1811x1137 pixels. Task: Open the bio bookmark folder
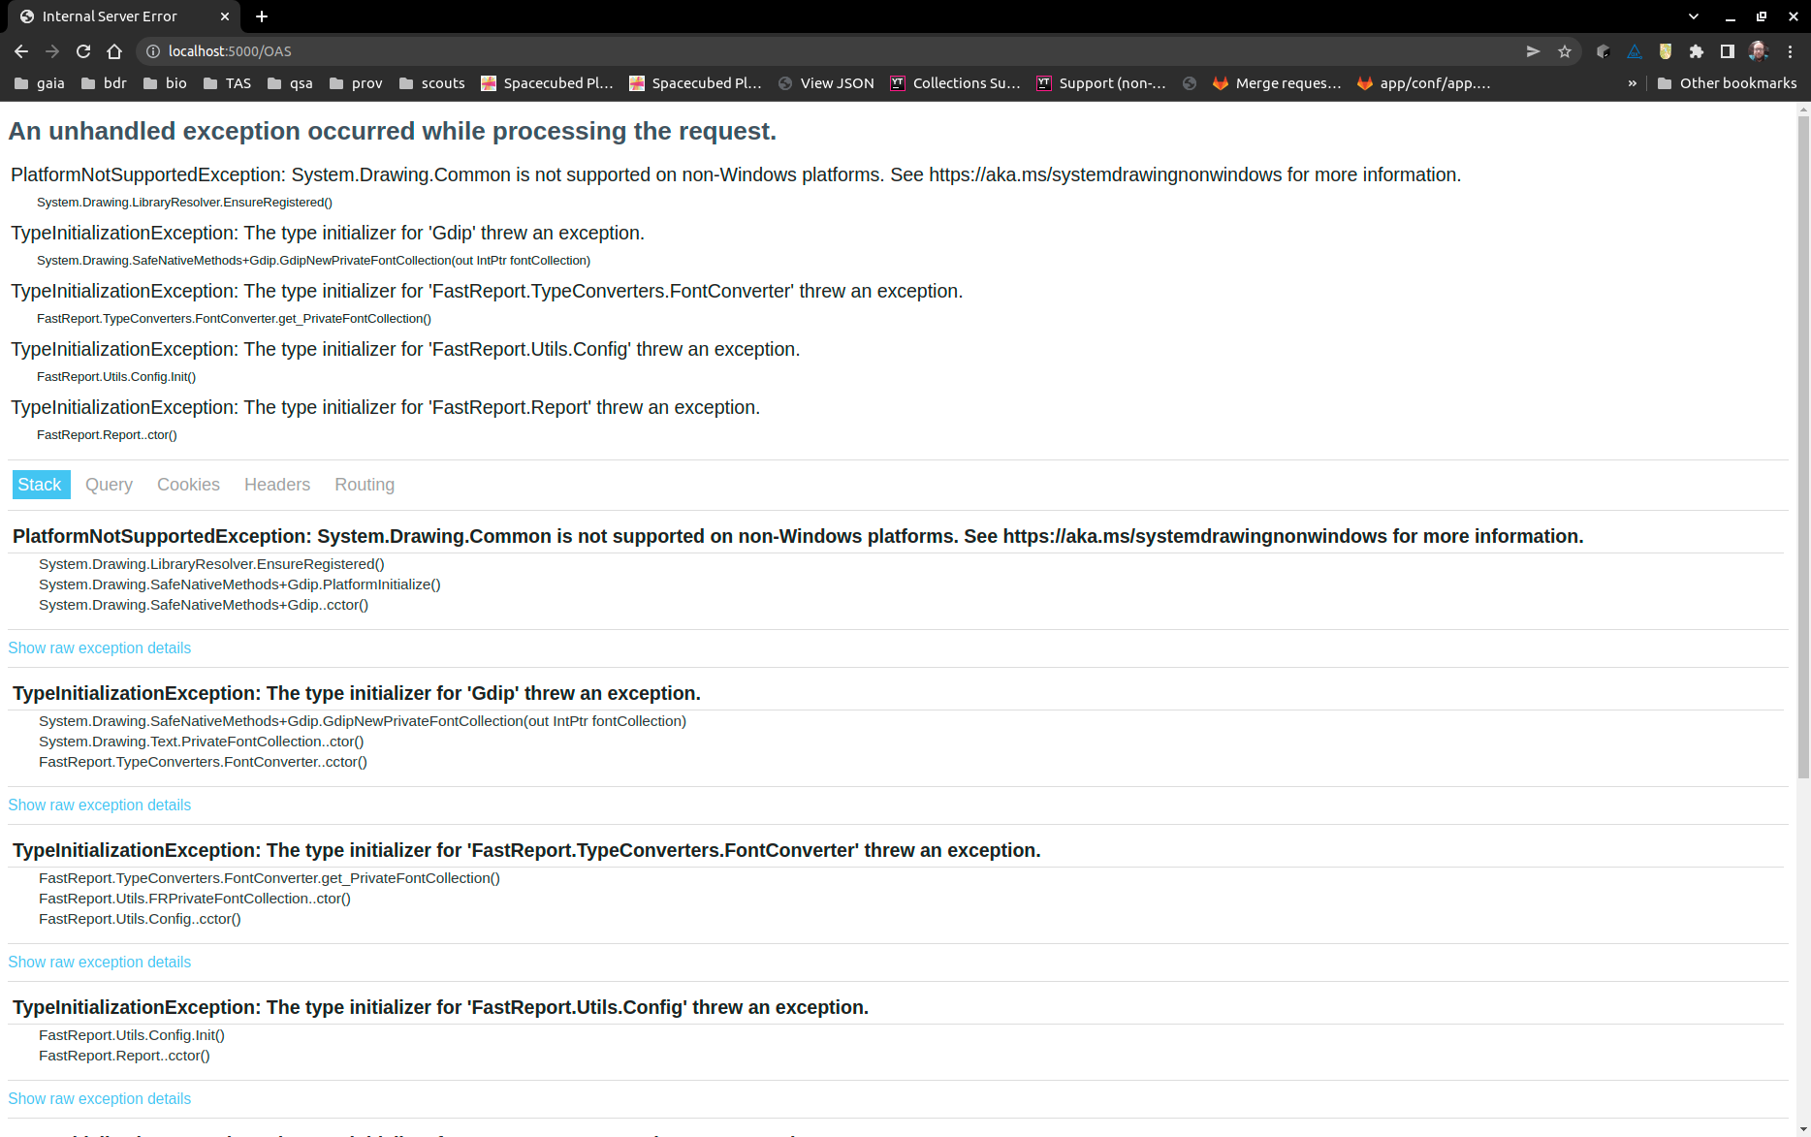pyautogui.click(x=165, y=83)
